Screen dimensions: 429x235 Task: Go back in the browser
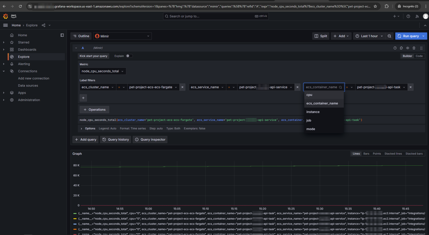click(x=4, y=6)
